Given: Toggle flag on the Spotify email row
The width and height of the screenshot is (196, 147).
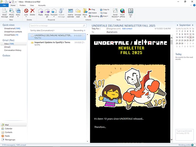Looking at the screenshot, I should [x=83, y=43].
